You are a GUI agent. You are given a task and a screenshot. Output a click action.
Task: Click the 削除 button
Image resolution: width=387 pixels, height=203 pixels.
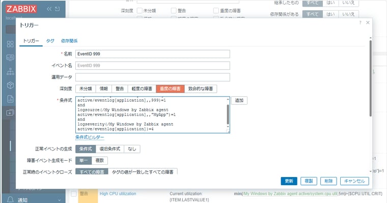click(x=328, y=181)
